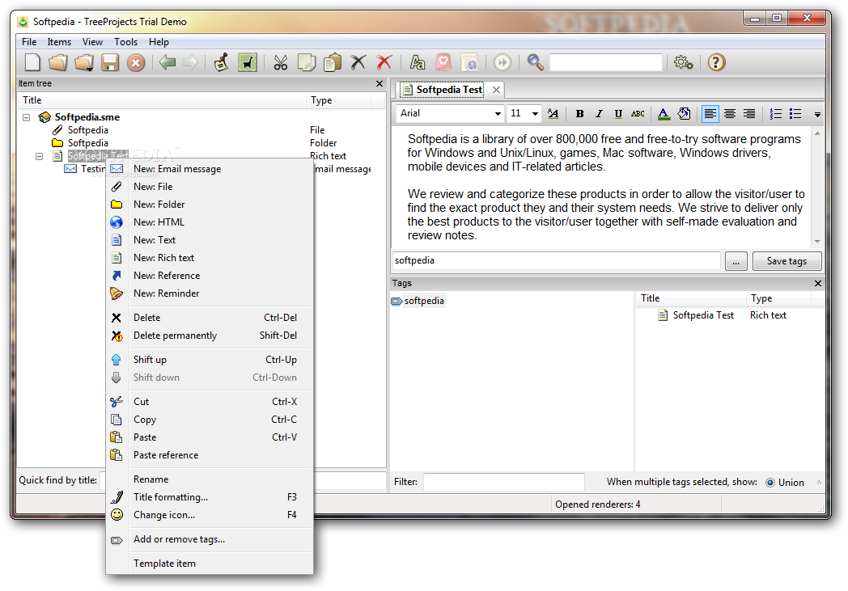Screen dimensions: 848x591
Task: Select Delete permanently in context menu
Action: pos(210,336)
